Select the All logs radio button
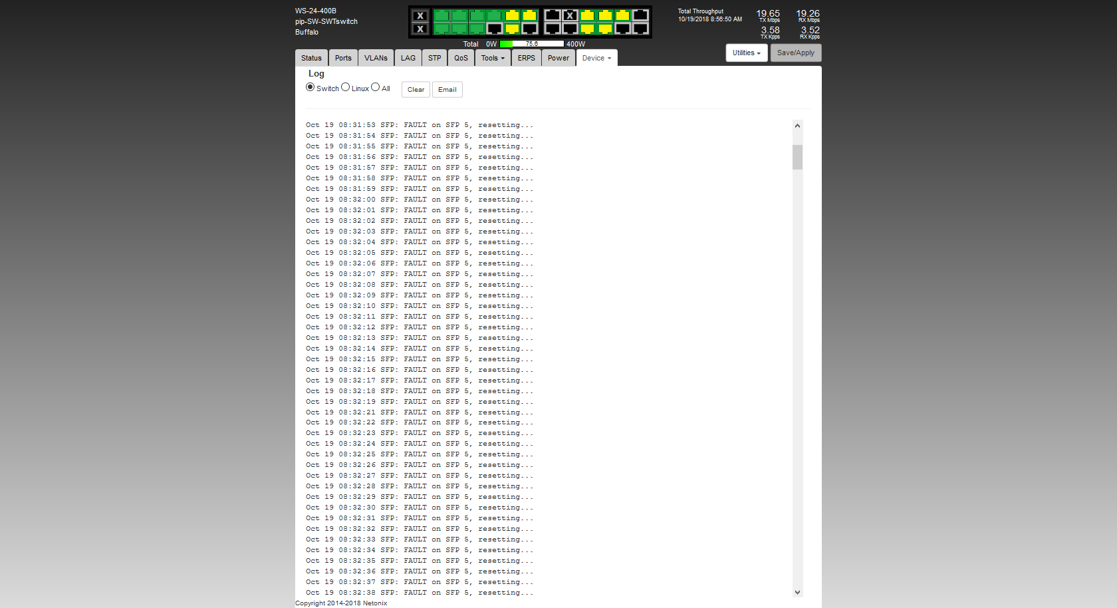 [375, 87]
